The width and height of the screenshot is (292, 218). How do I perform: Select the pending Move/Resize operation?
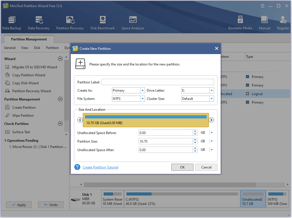pos(38,147)
